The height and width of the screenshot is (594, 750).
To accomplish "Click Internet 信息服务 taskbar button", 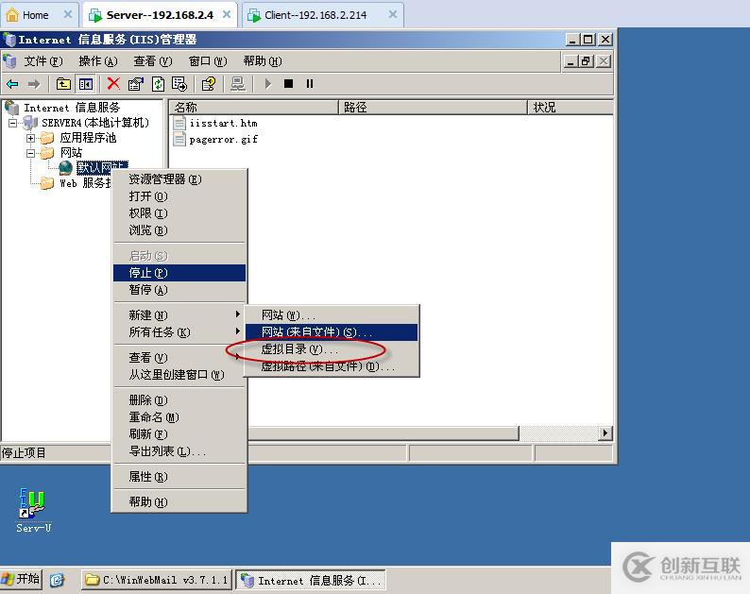I will pos(312,581).
